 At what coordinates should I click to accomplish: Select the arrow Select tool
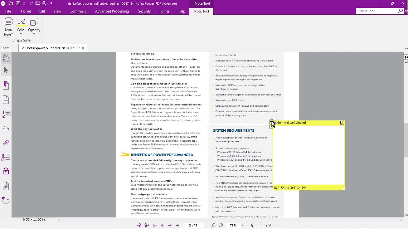(x=6, y=71)
